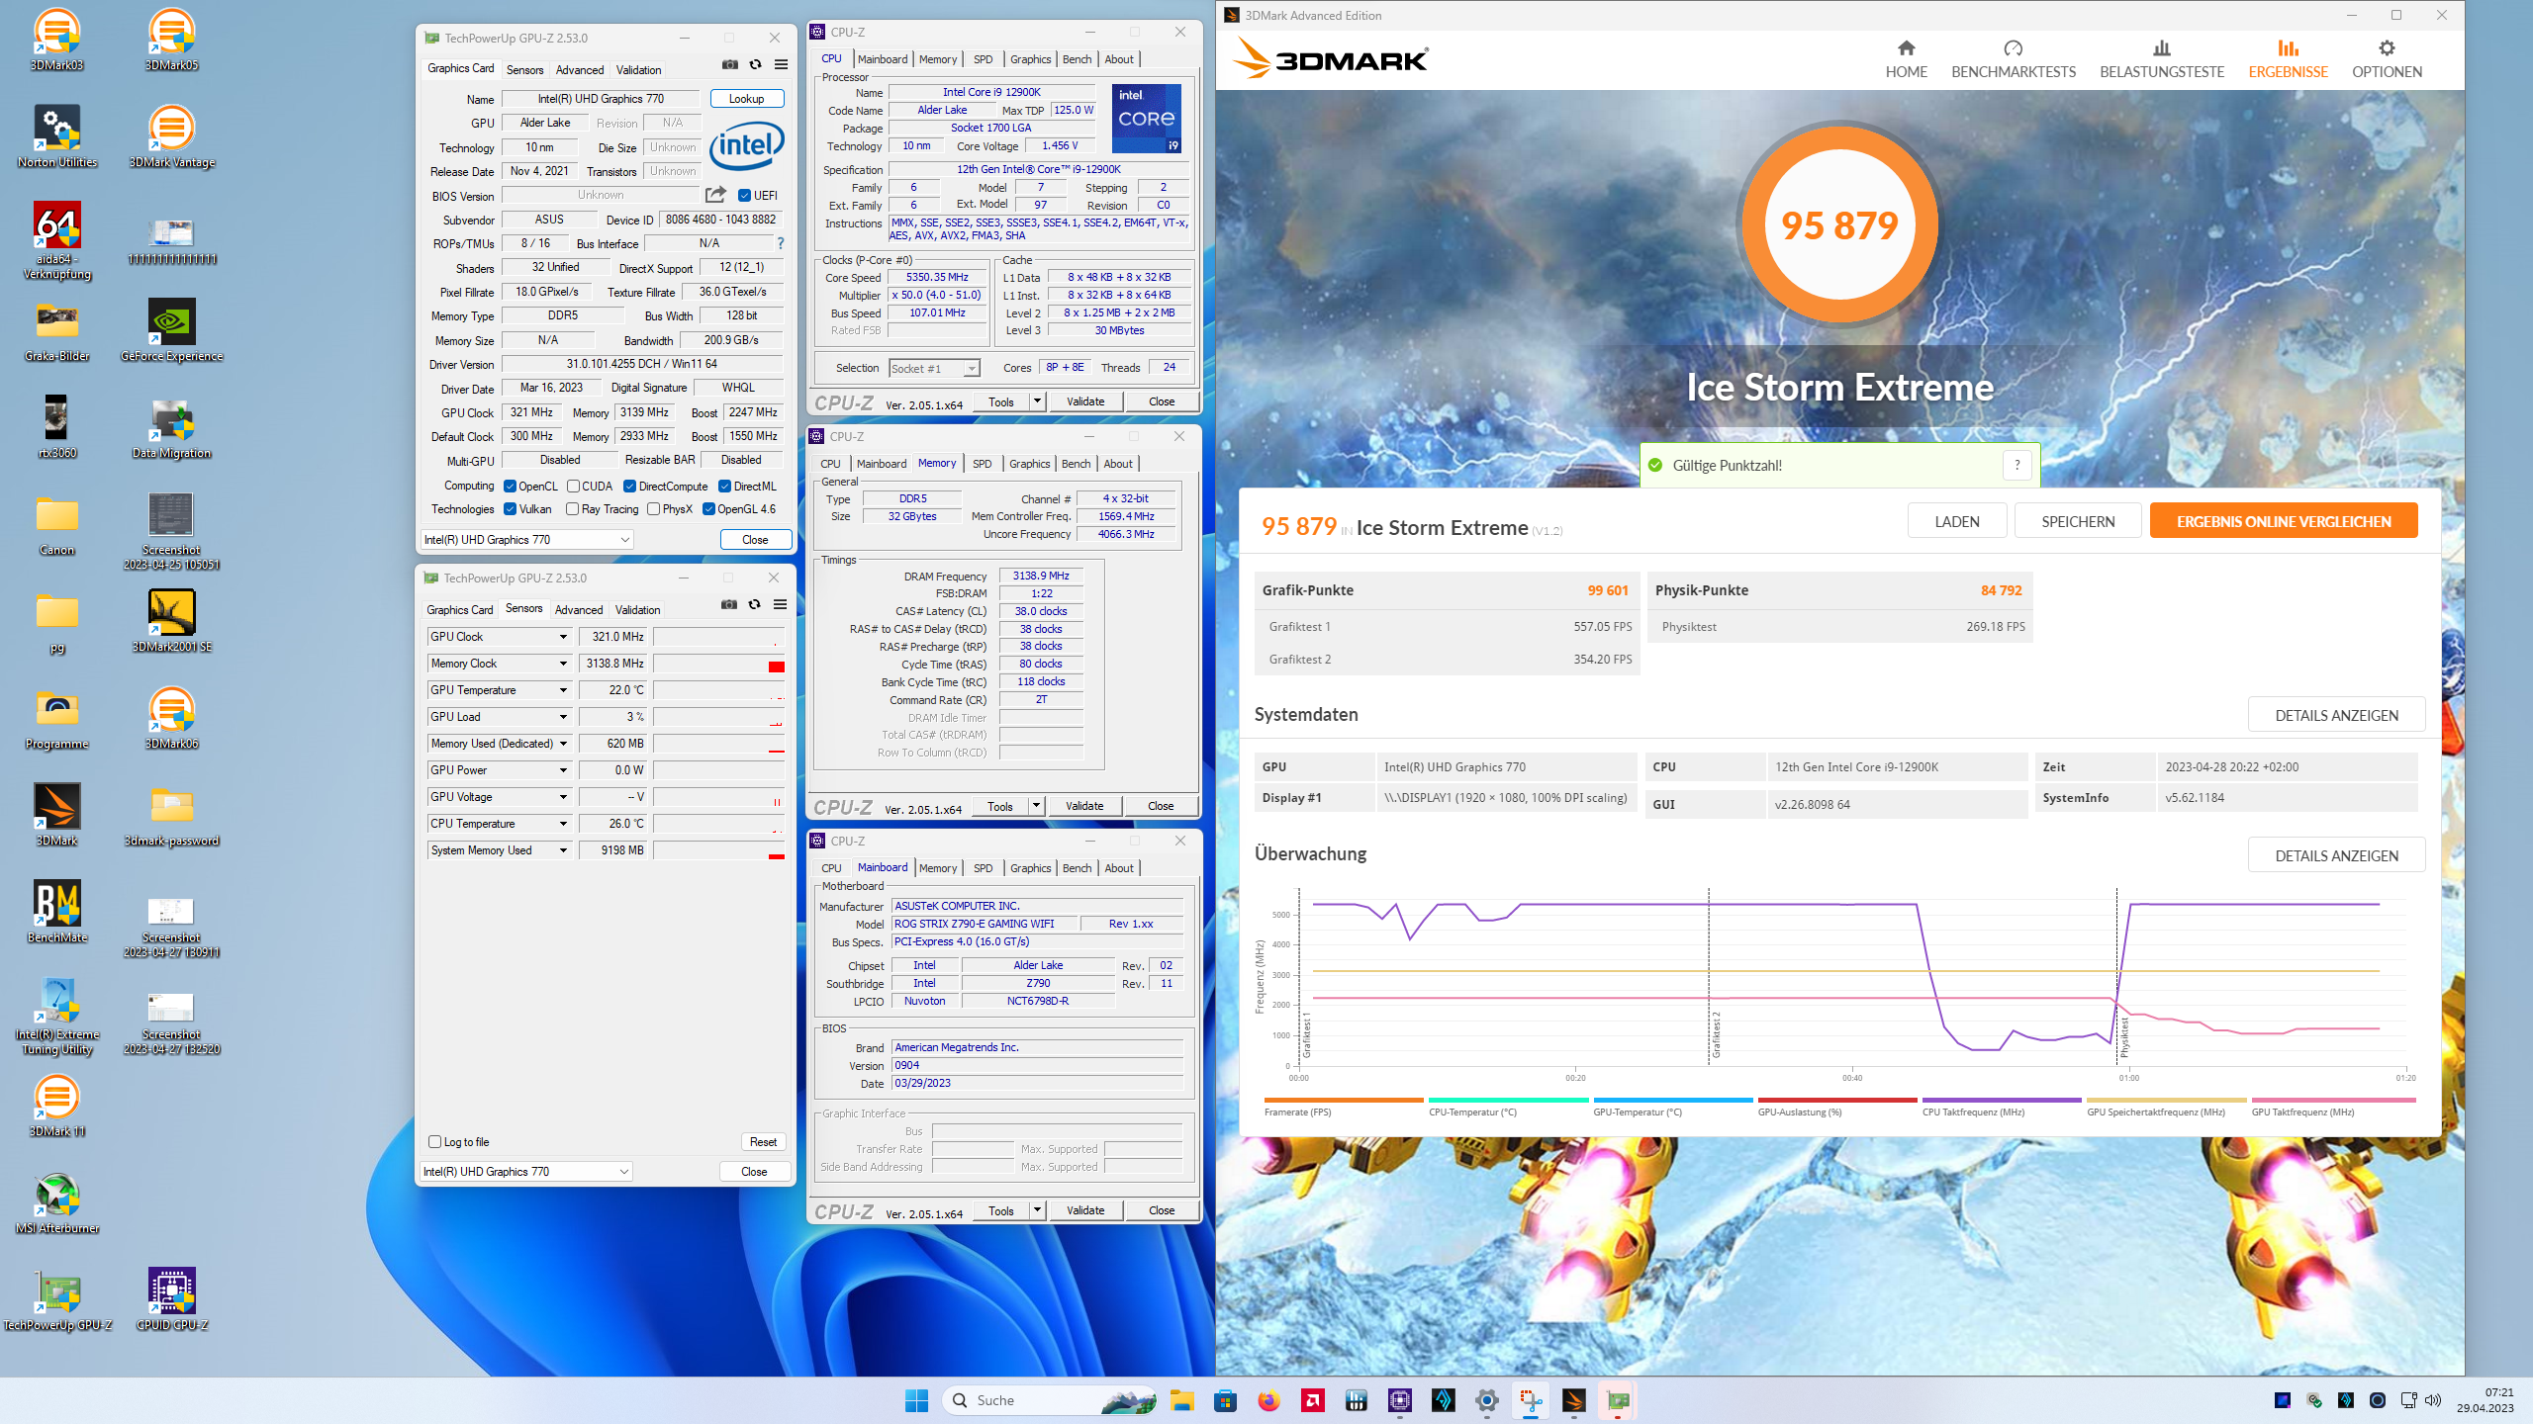Open 3DMark Vantage desktop shortcut
2533x1424 pixels.
pyautogui.click(x=171, y=136)
